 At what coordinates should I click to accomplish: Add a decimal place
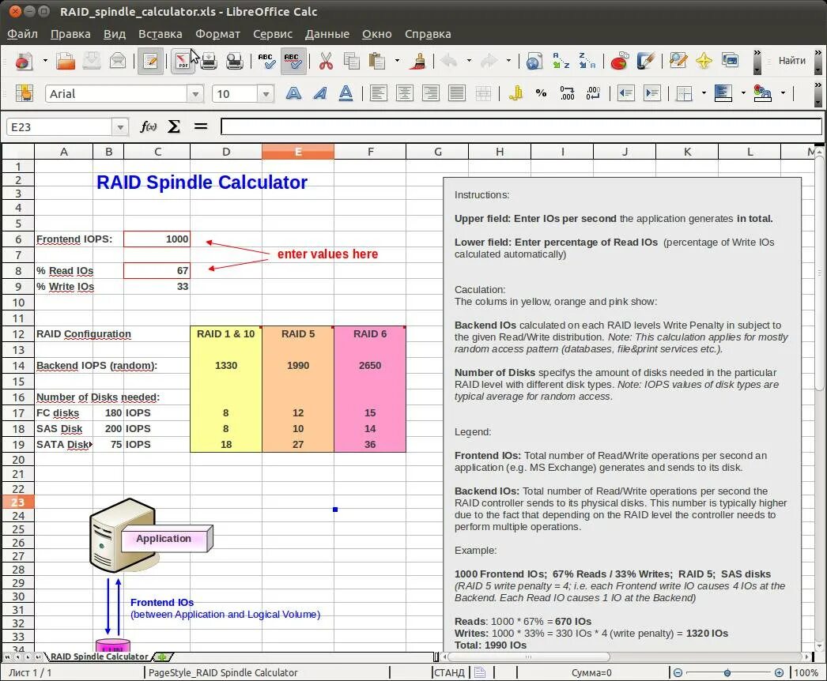(567, 94)
